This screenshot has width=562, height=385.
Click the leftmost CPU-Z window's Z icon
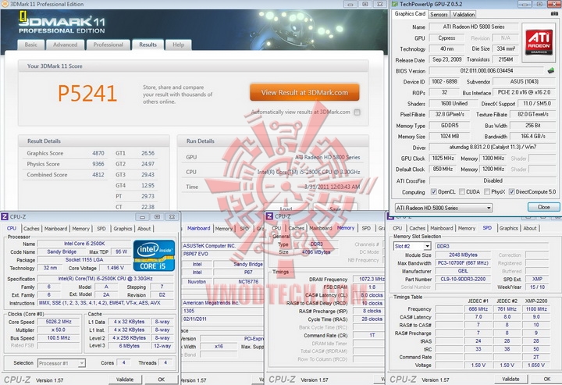[x=5, y=216]
